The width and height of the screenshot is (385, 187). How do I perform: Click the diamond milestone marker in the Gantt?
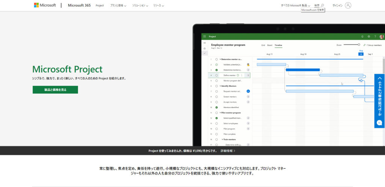361,80
